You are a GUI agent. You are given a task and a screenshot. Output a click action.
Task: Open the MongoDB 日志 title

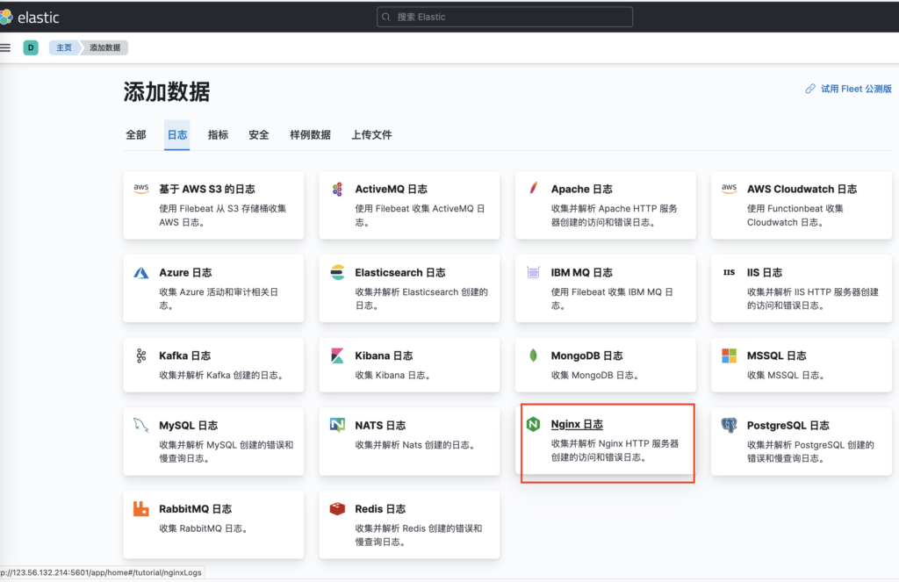click(x=586, y=356)
